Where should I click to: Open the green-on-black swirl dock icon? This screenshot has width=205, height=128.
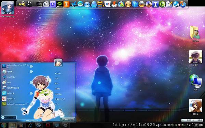(59, 4)
